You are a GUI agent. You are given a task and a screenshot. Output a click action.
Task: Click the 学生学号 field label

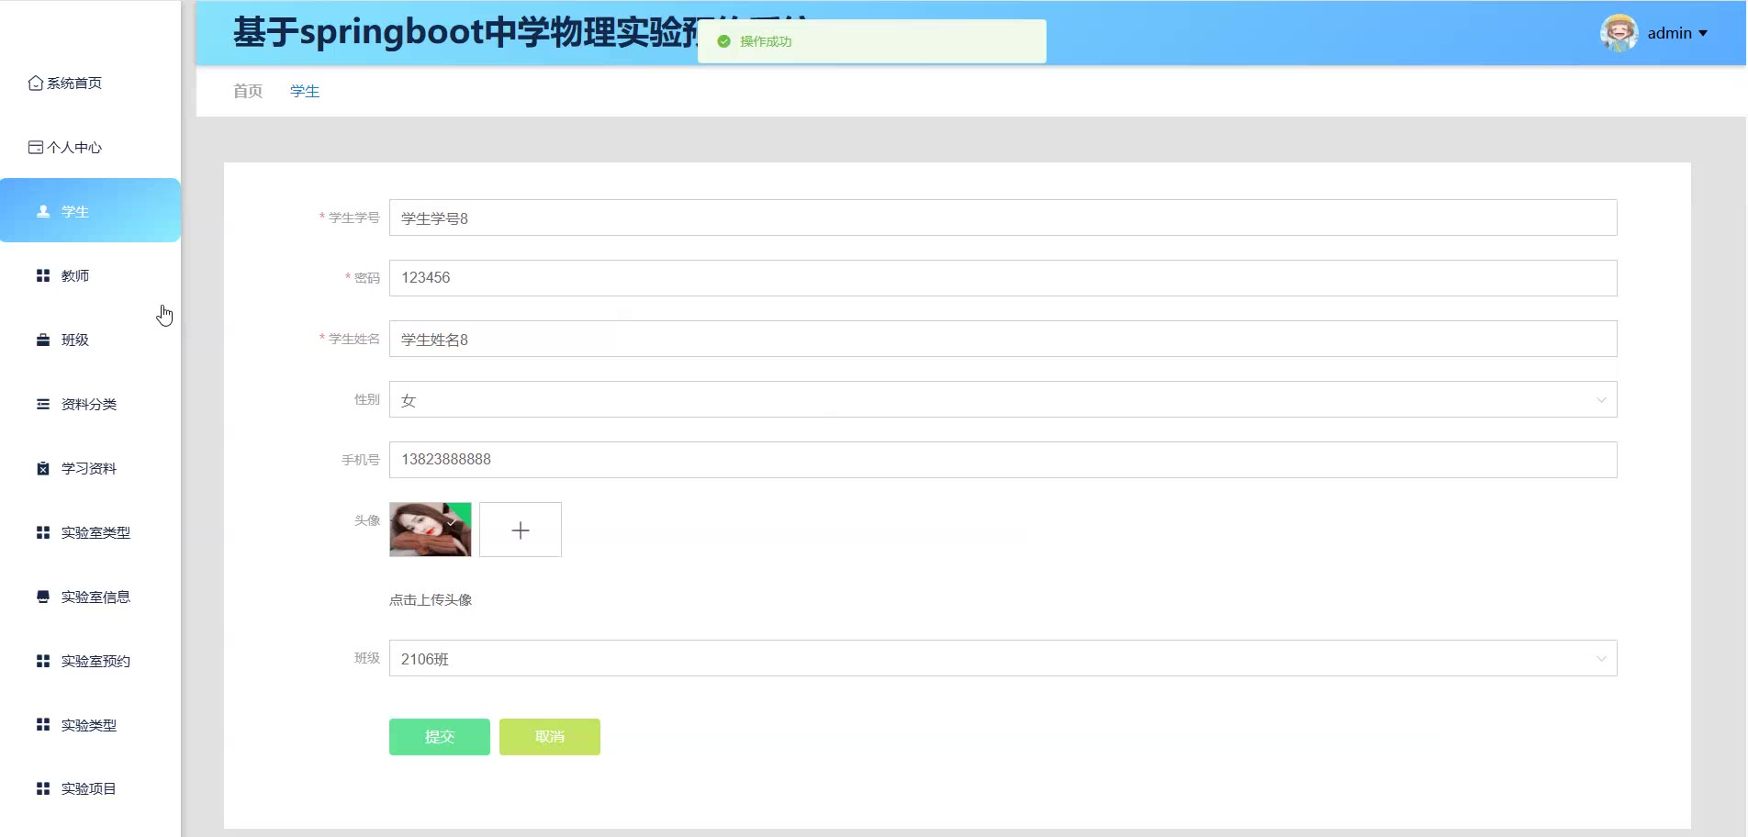tap(353, 218)
